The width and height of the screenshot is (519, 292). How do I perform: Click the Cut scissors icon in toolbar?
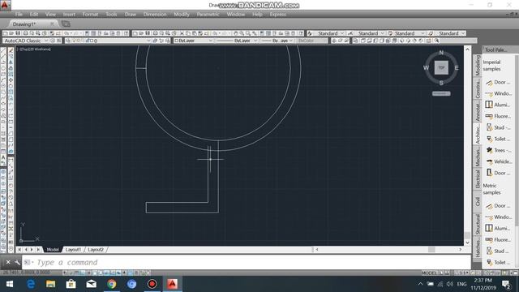[182, 33]
